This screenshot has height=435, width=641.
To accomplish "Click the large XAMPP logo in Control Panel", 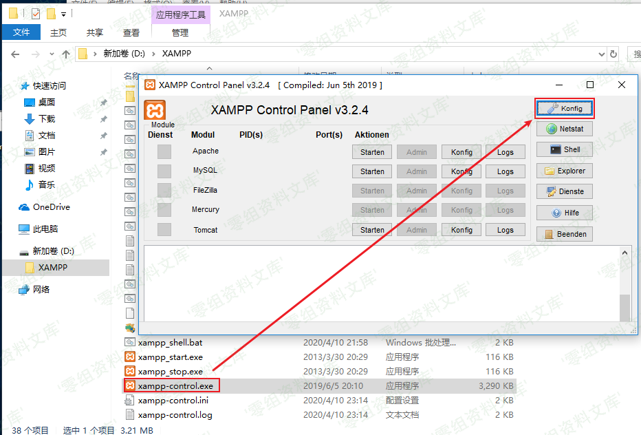I will (155, 110).
